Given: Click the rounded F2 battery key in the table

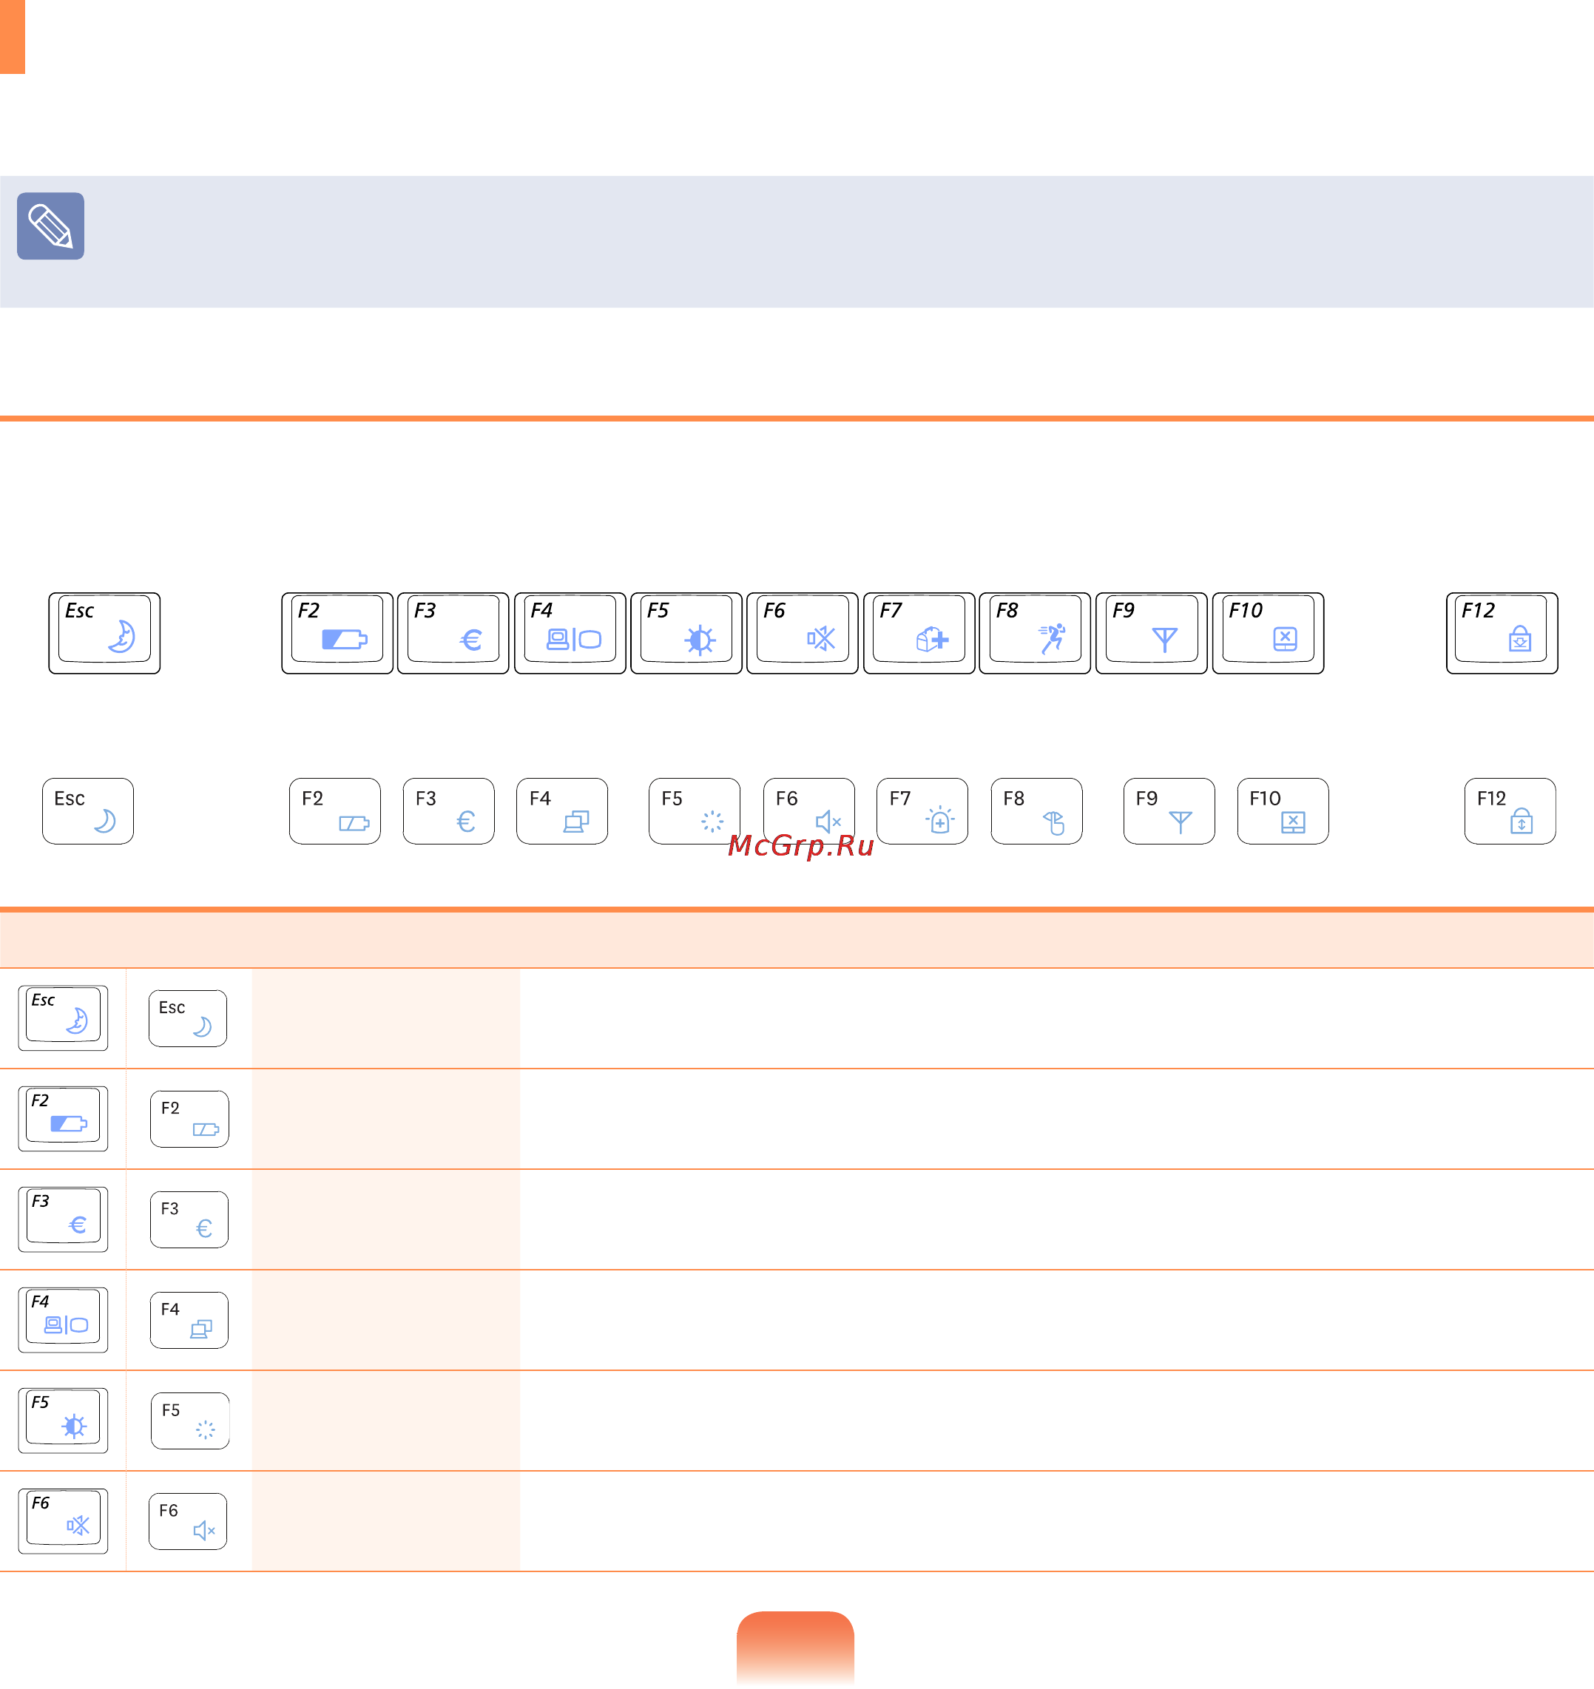Looking at the screenshot, I should [189, 1119].
